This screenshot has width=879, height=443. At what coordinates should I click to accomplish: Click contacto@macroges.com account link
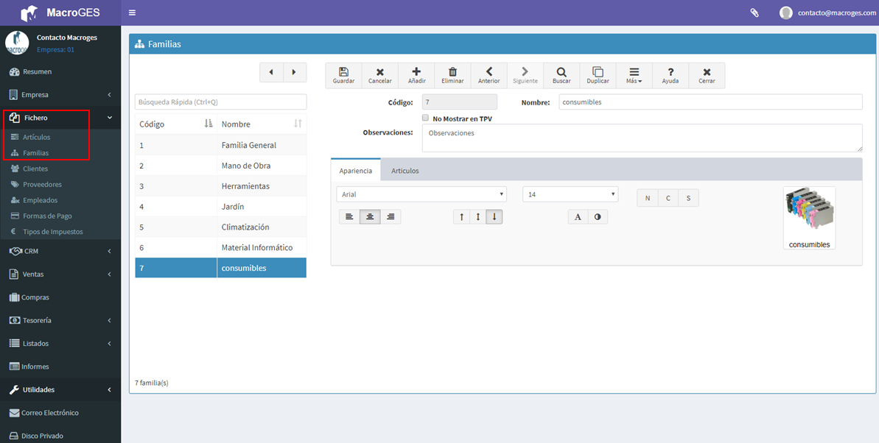(x=837, y=13)
